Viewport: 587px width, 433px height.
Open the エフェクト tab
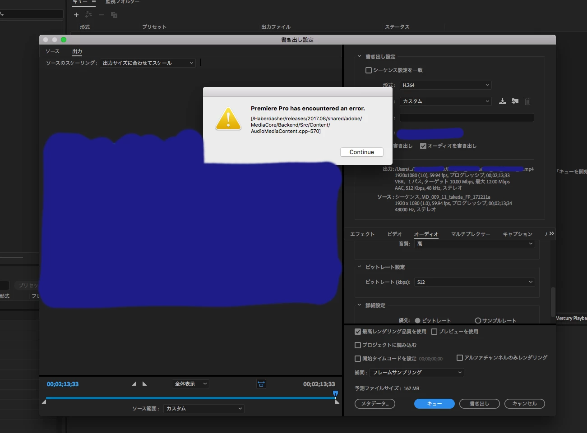(x=362, y=234)
